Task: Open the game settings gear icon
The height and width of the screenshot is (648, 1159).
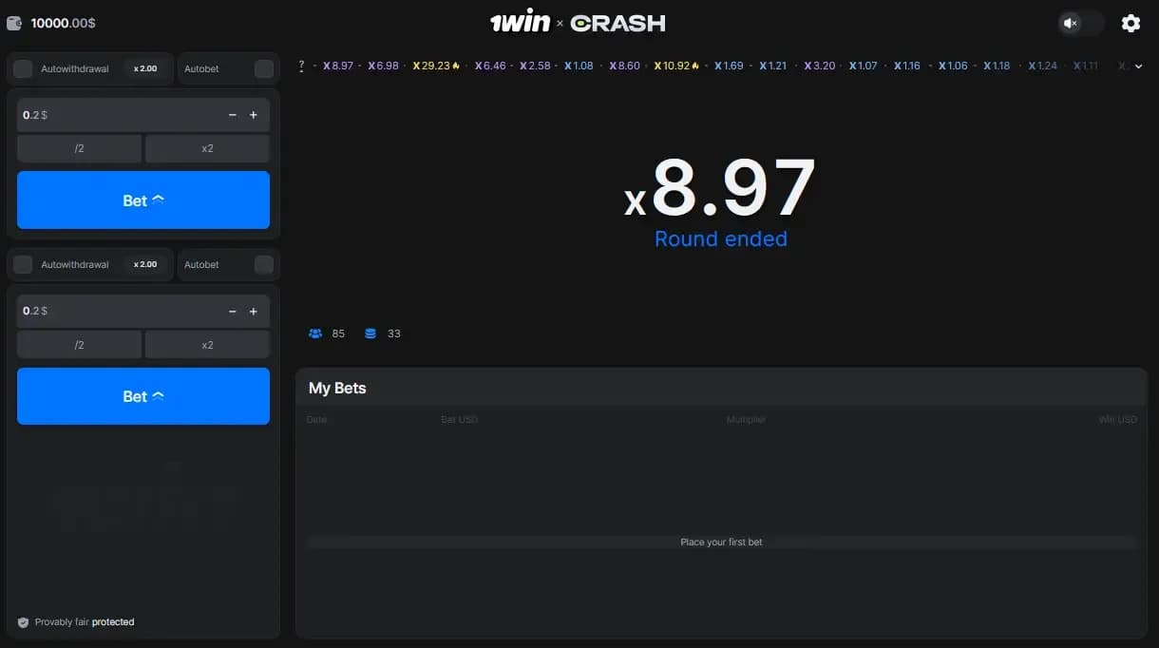Action: tap(1130, 23)
